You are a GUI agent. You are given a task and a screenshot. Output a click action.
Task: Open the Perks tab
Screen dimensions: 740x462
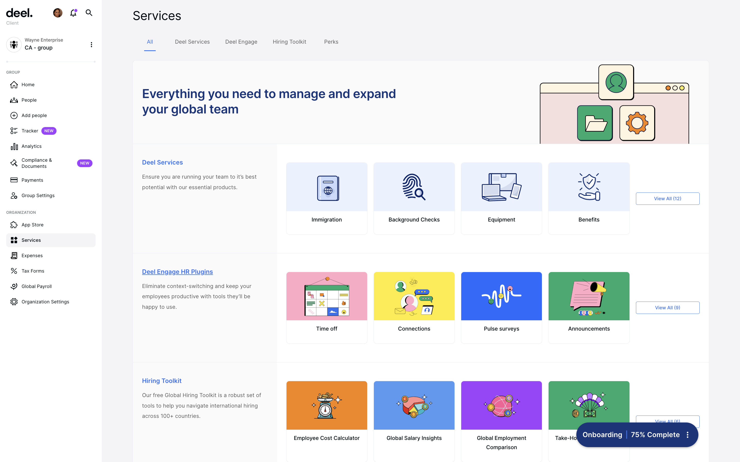(331, 42)
